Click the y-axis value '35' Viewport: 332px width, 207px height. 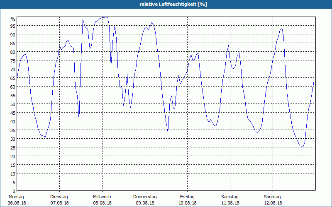tap(13, 130)
